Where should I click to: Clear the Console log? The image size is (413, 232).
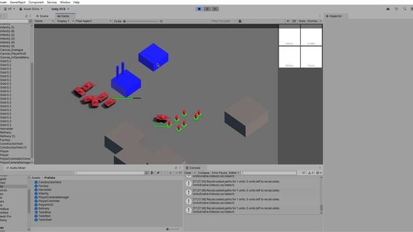[x=188, y=173]
